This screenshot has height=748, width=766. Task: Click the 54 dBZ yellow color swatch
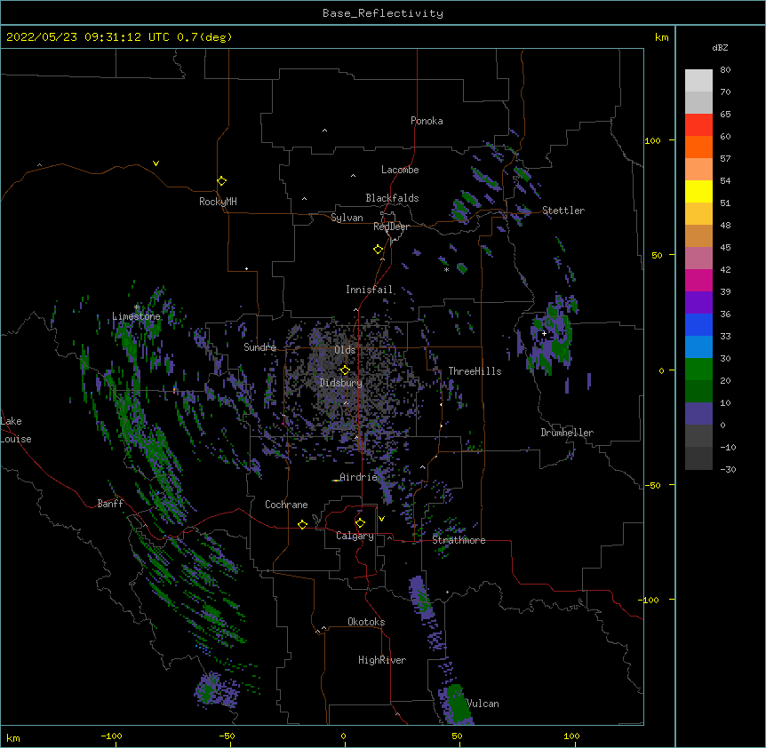coord(698,191)
